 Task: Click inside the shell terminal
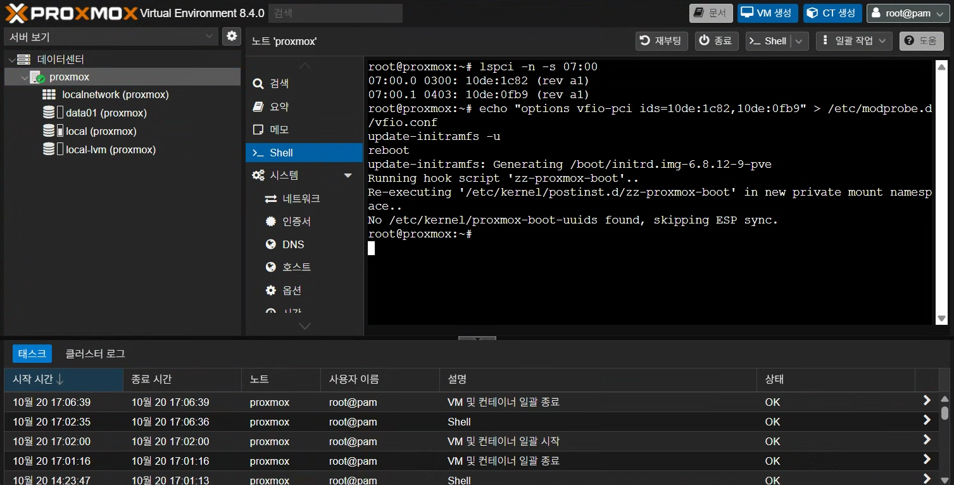[x=650, y=192]
